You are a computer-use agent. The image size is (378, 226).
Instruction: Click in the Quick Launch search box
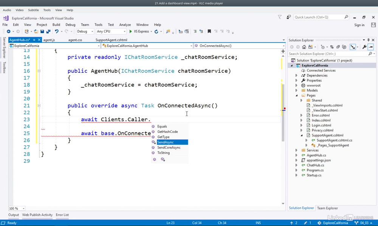[x=321, y=17]
